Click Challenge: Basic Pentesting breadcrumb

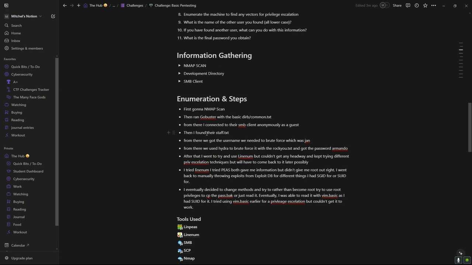tap(173, 6)
